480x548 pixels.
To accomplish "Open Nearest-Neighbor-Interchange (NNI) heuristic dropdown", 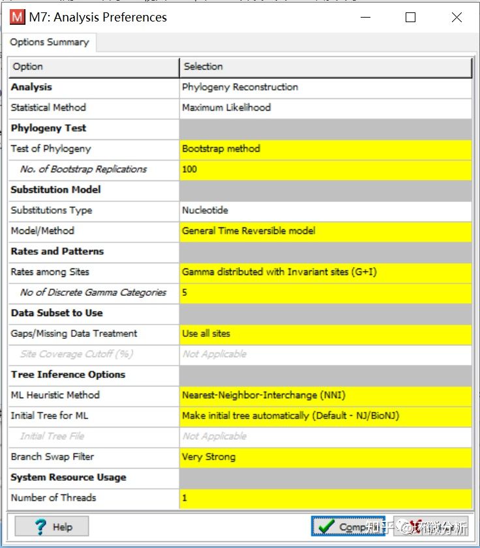I will point(325,396).
